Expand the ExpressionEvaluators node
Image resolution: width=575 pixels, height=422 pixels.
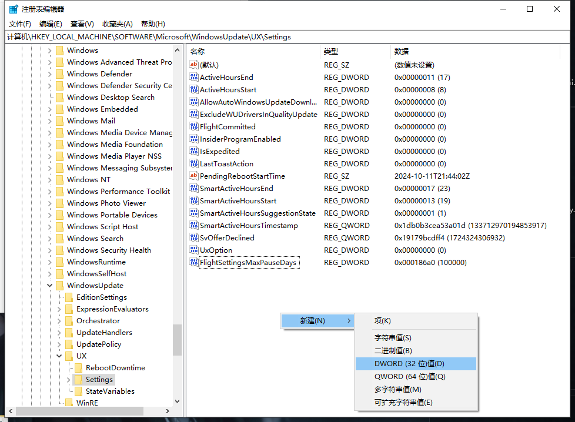click(x=59, y=309)
